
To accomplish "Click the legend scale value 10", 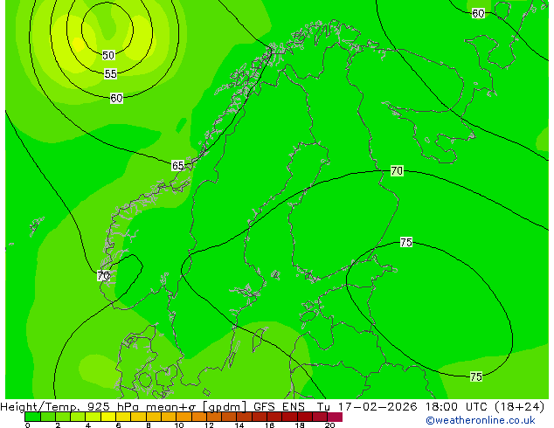I will click(x=179, y=425).
